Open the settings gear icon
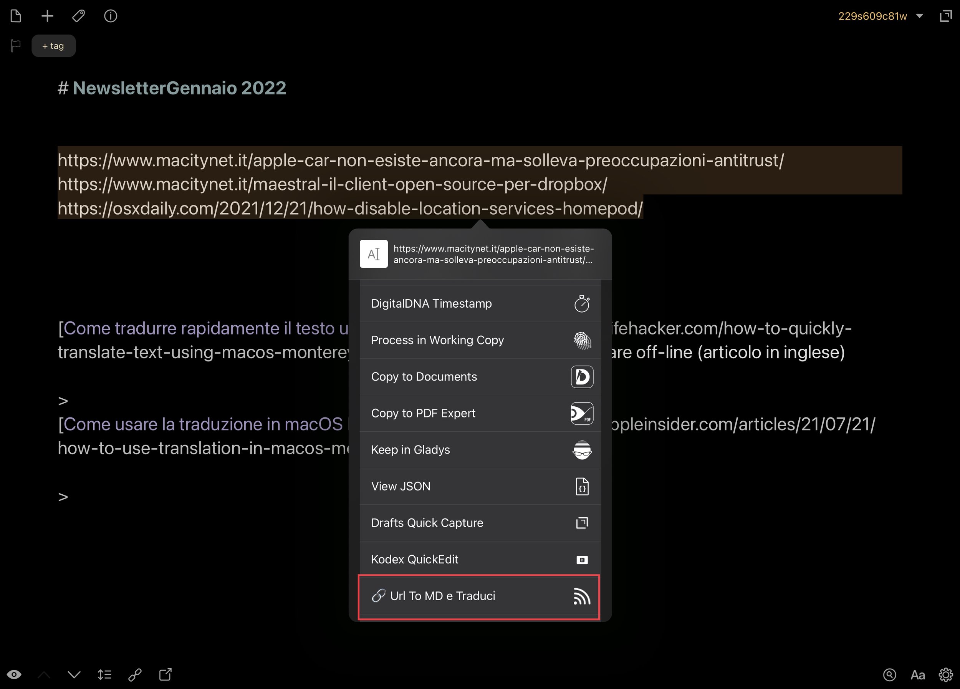This screenshot has height=689, width=960. click(946, 675)
